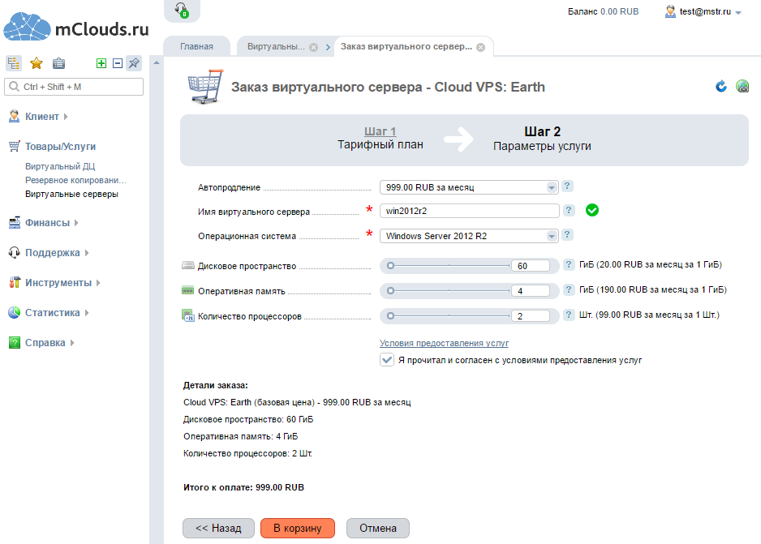
Task: Open Резервное копировани... in sidebar
Action: click(x=75, y=180)
